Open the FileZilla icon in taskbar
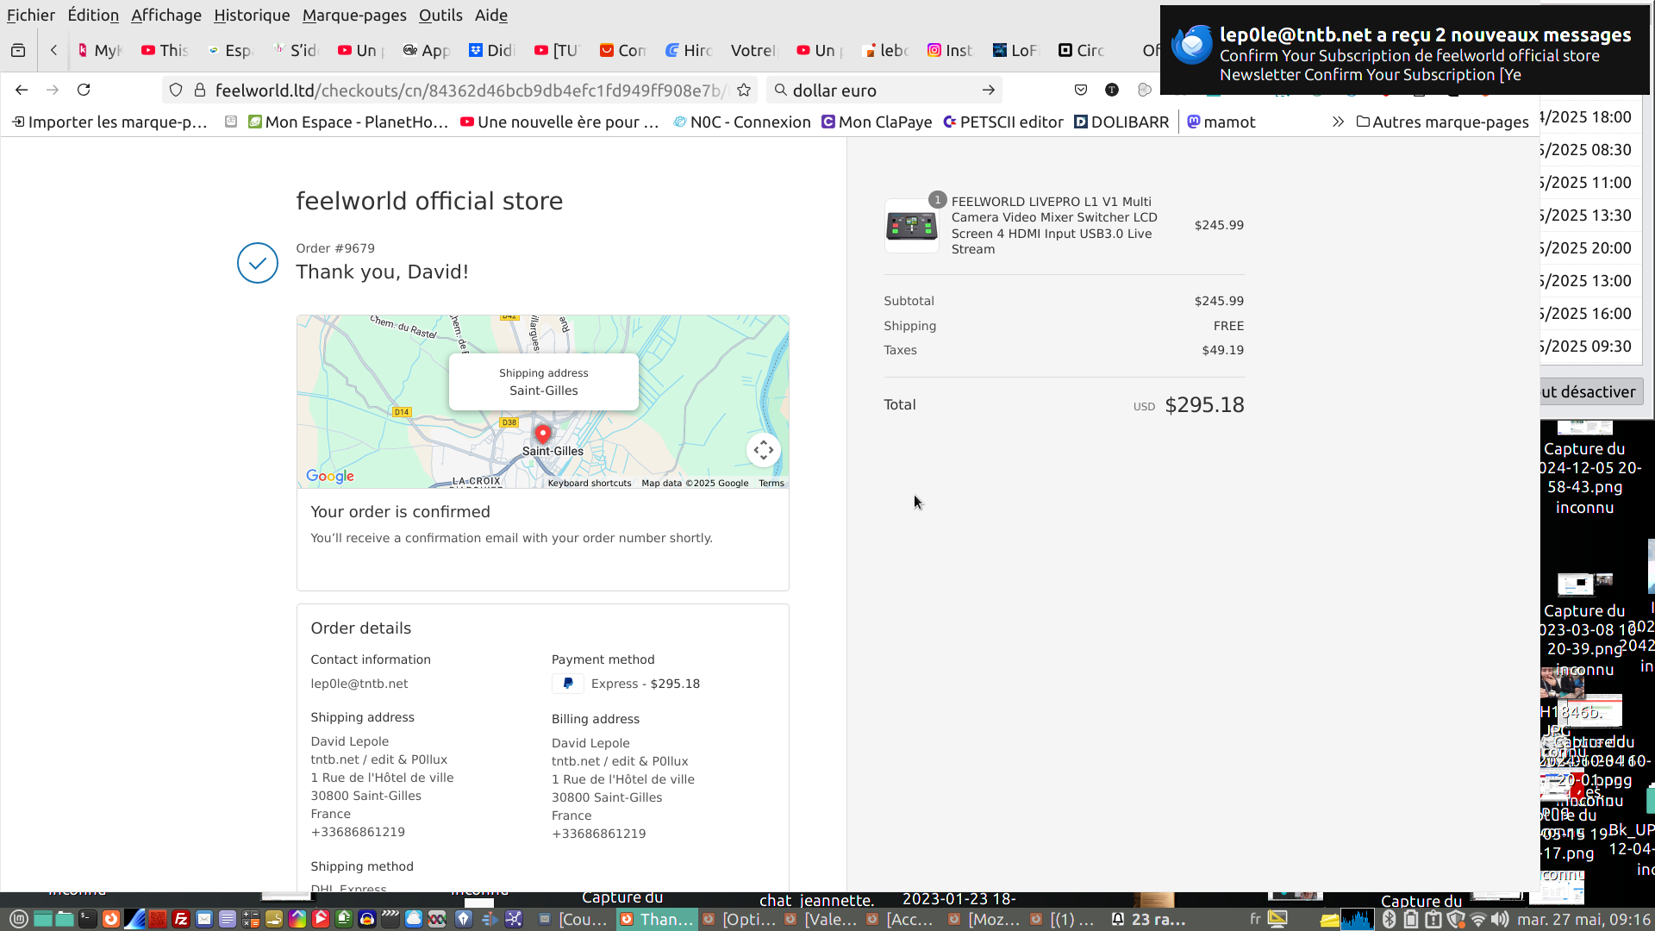The image size is (1655, 931). tap(181, 919)
